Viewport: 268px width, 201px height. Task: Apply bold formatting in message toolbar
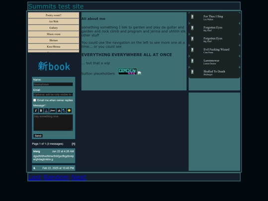(x=41, y=111)
